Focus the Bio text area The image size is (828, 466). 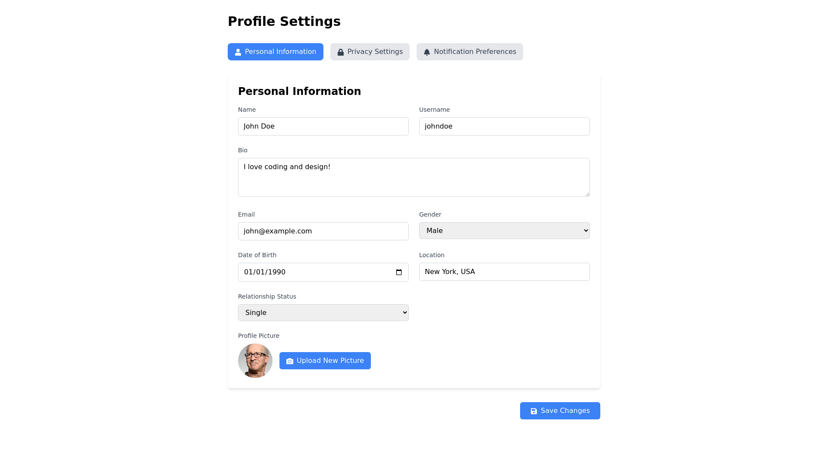414,177
